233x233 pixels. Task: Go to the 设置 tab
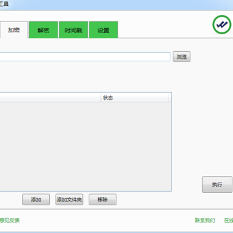(x=104, y=30)
